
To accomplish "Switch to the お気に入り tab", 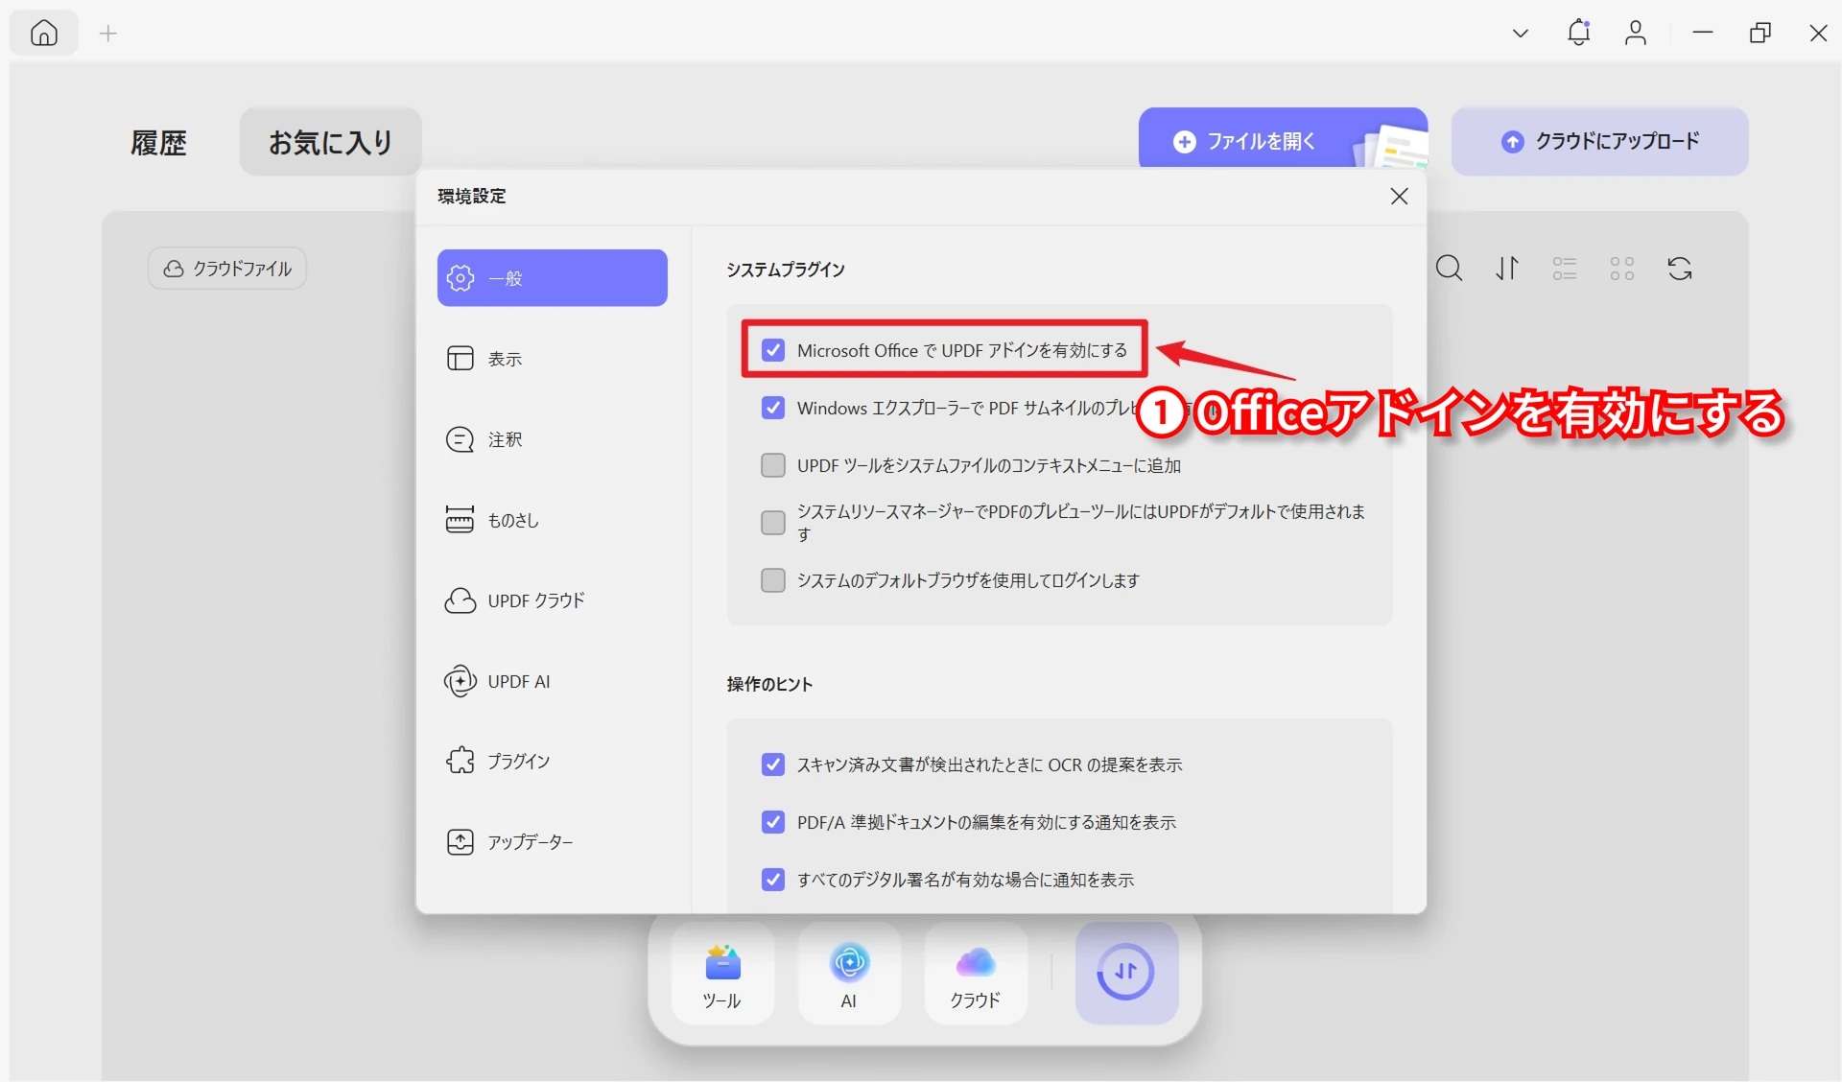I will click(x=331, y=142).
